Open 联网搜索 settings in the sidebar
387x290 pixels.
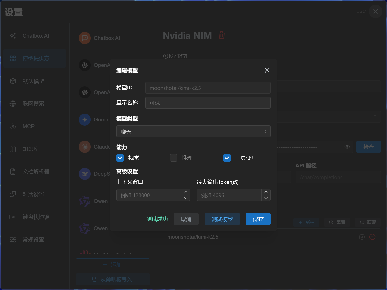(x=33, y=104)
